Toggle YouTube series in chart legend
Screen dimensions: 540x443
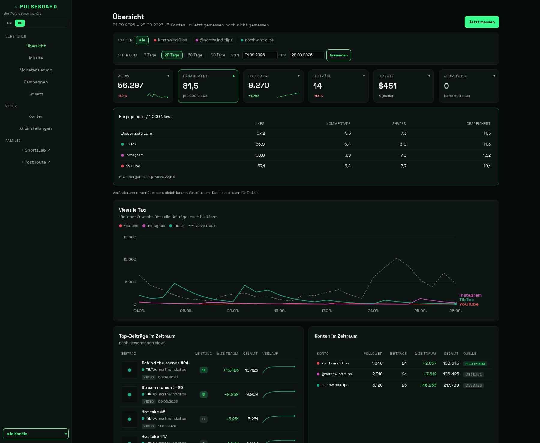[x=129, y=226]
